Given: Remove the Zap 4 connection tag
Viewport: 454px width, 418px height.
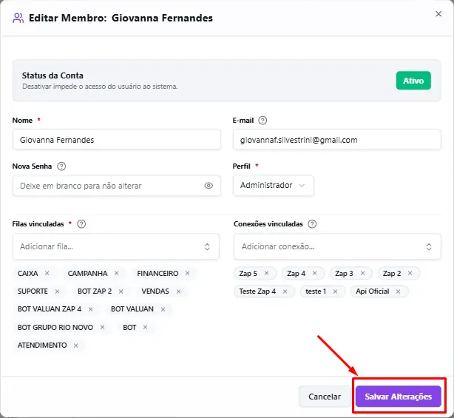Looking at the screenshot, I should coord(314,273).
